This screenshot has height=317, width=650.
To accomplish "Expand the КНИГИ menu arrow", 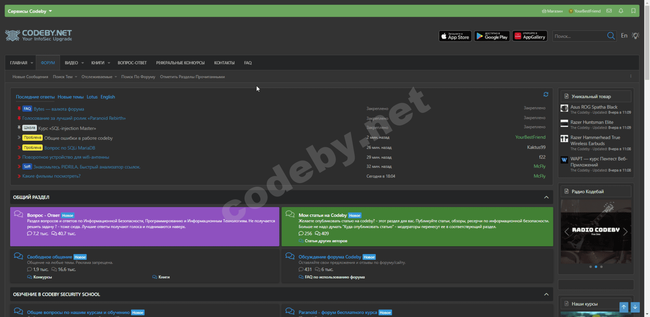I will 109,63.
